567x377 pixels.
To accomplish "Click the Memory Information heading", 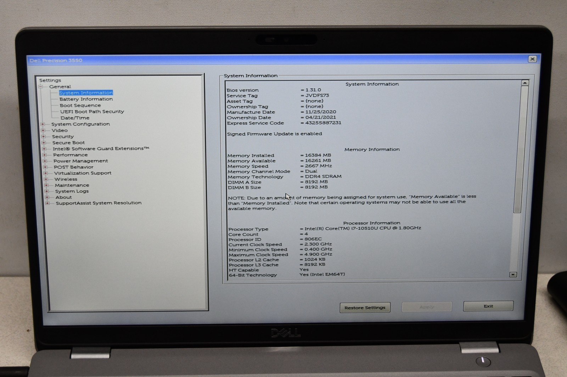I will coord(372,149).
